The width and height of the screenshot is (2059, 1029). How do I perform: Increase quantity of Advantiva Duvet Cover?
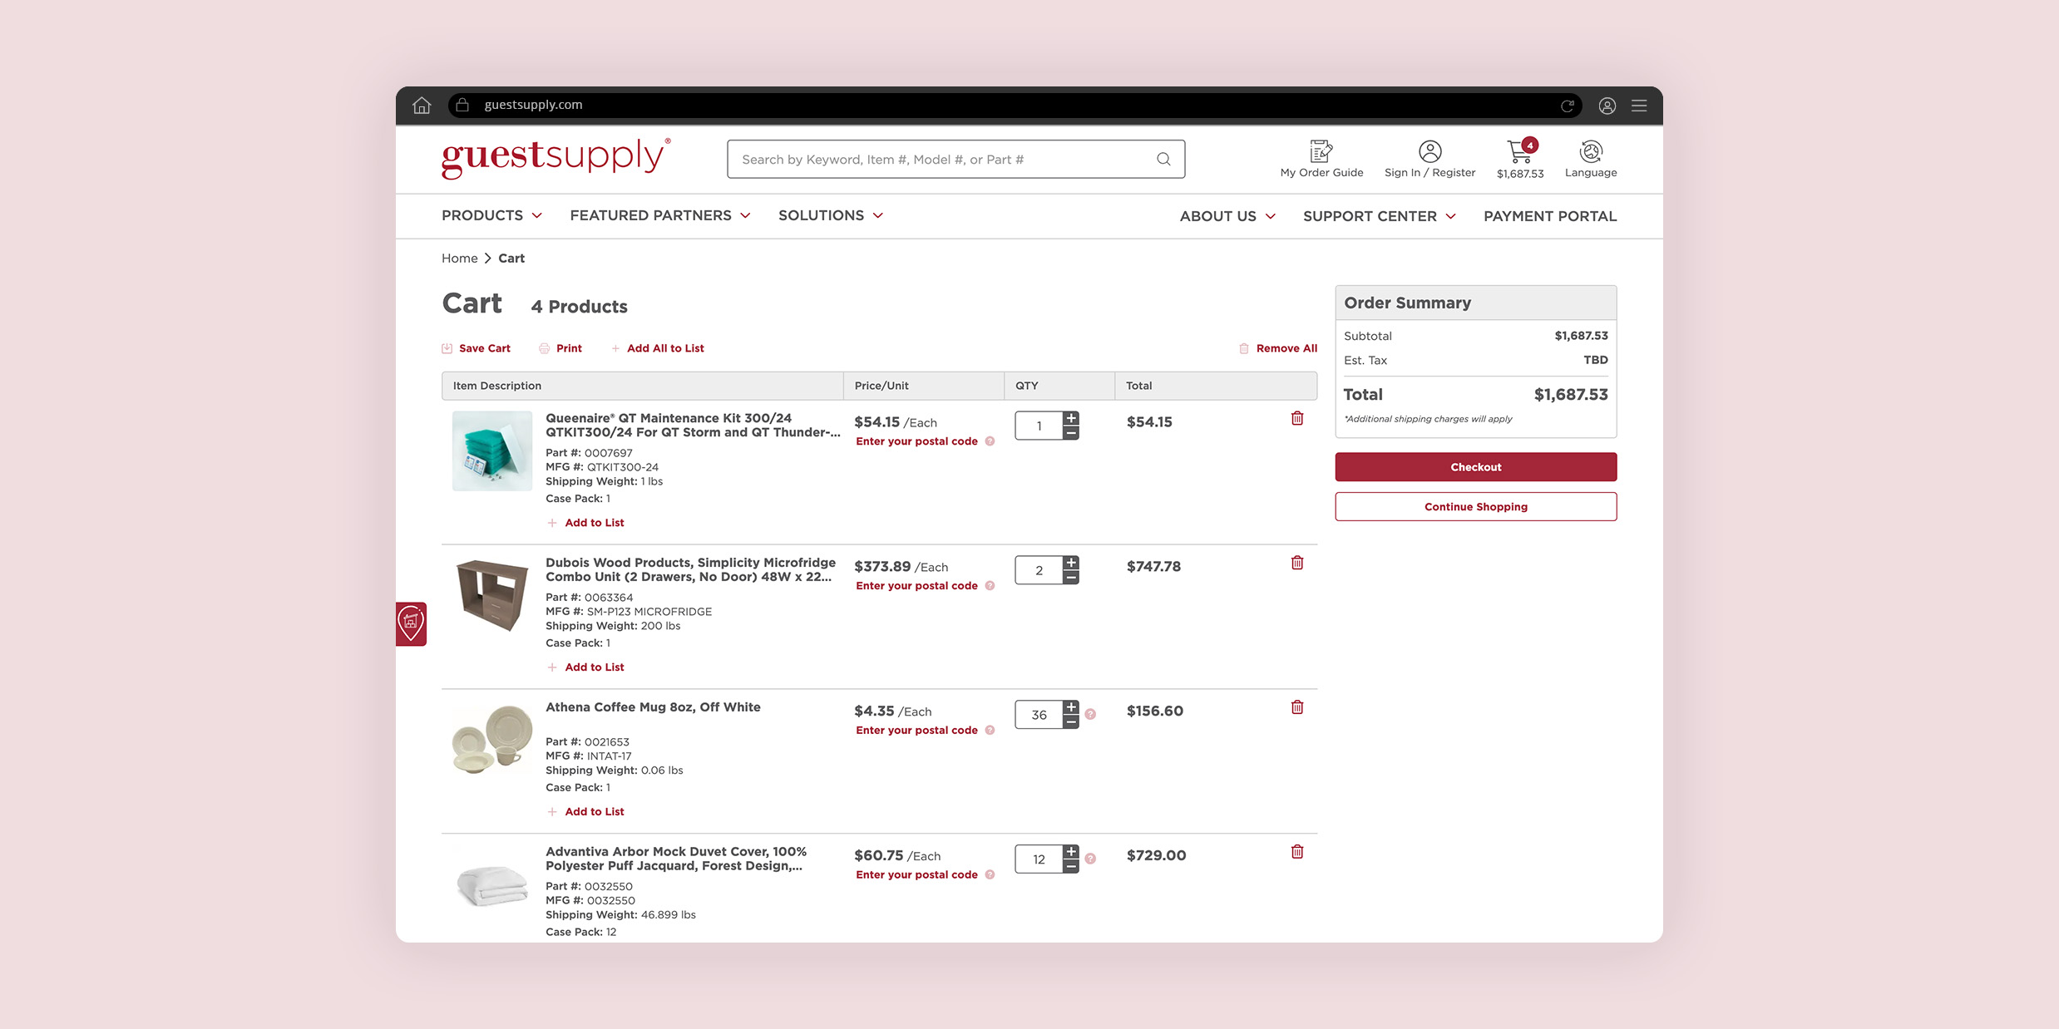[1071, 852]
